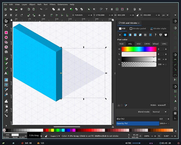Open the palette menu arrow
This screenshot has height=145, width=181.
coord(175,131)
